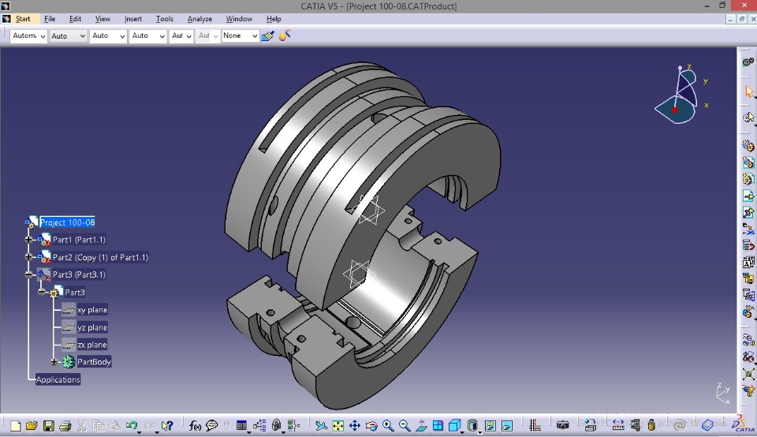Image resolution: width=757 pixels, height=437 pixels.
Task: Open the Insert menu
Action: (132, 19)
